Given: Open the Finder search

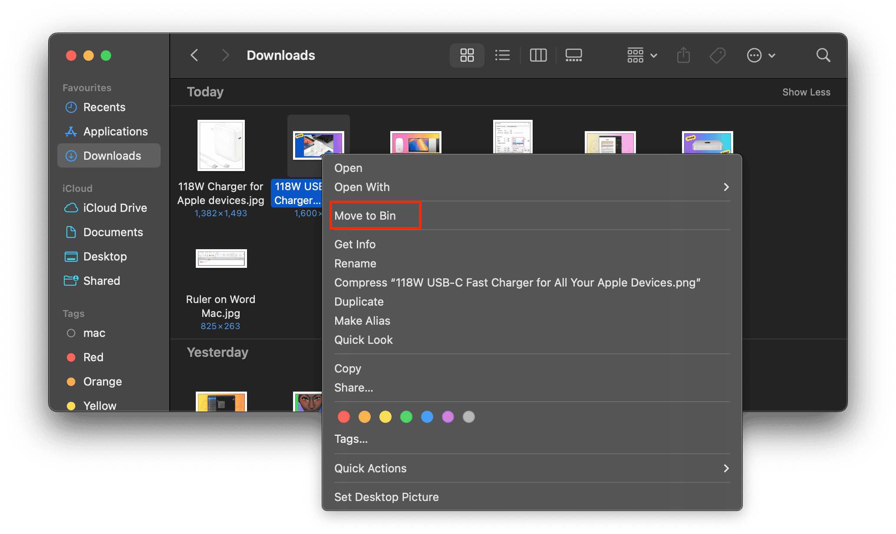Looking at the screenshot, I should pos(823,56).
